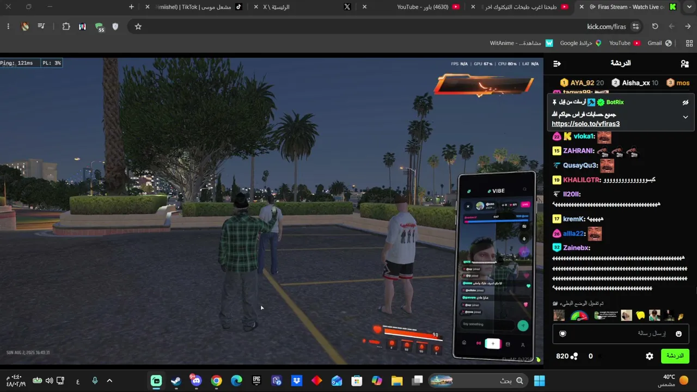Screen dimensions: 697x392
Task: Open the weather widget showing 40°C
Action: (x=673, y=381)
